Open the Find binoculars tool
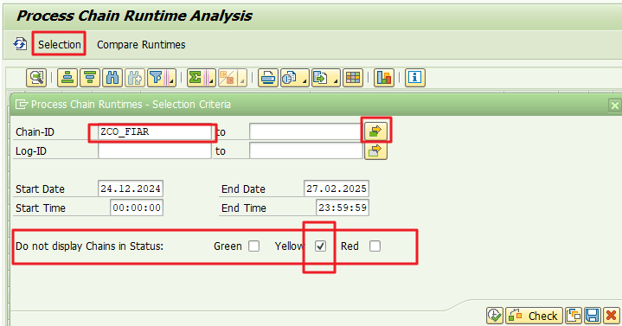Viewport: 622px width, 326px height. (x=112, y=77)
